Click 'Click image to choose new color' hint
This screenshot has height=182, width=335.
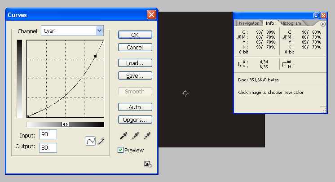pos(271,93)
